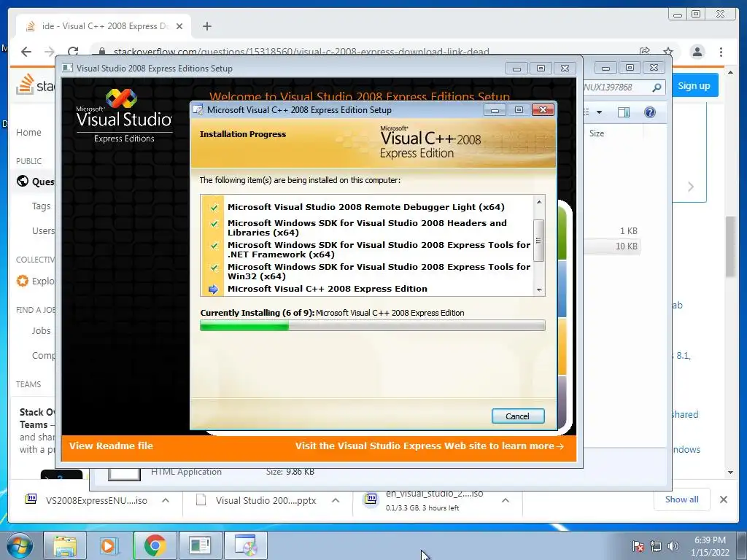Select SDK Express Tools for .NET Framework item
Screen dimensions: 747x560
[379, 249]
